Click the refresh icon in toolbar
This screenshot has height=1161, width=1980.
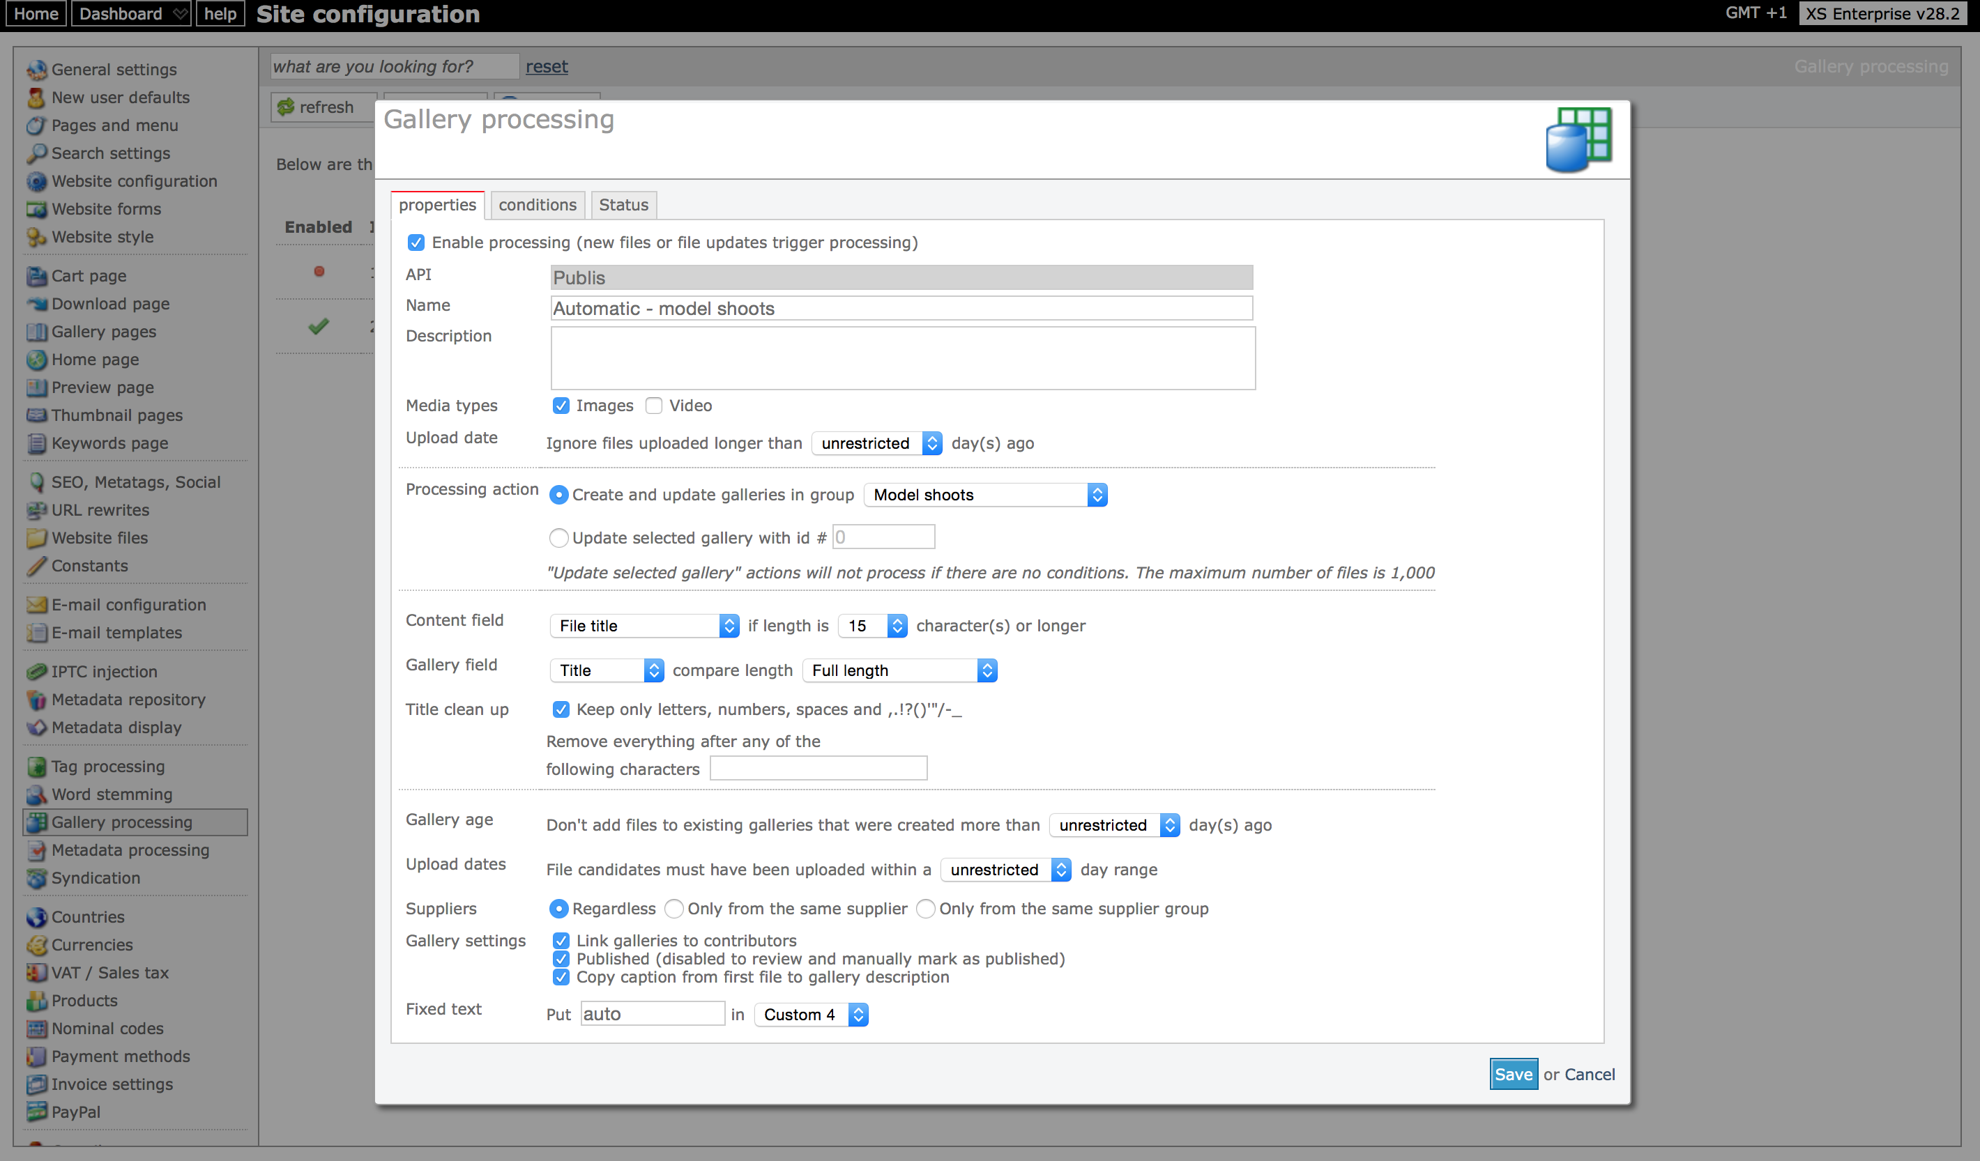(285, 107)
